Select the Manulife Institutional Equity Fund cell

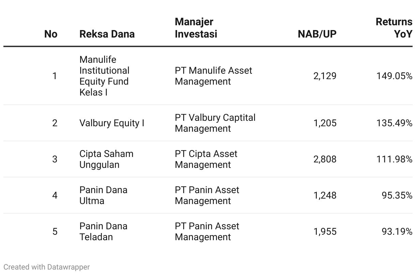pyautogui.click(x=104, y=76)
